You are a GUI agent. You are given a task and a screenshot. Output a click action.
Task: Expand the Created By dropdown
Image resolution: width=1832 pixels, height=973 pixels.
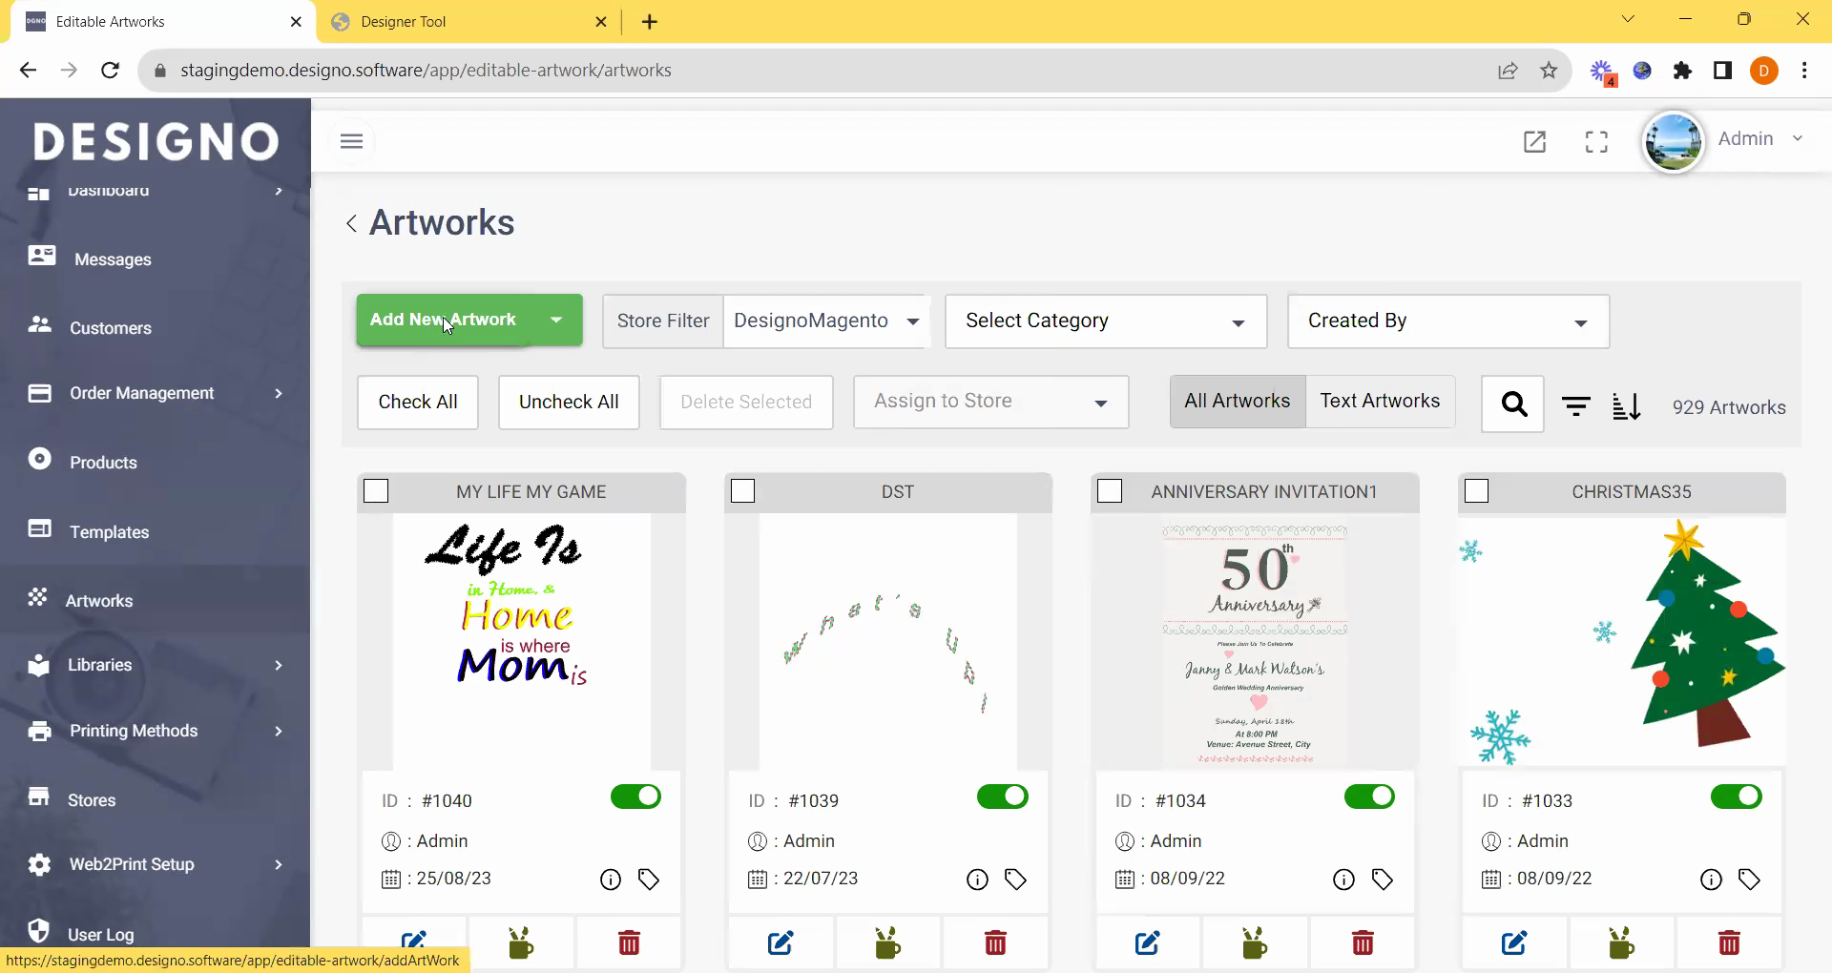[1447, 321]
